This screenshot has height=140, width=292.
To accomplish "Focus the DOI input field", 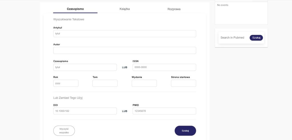I will pos(85,111).
